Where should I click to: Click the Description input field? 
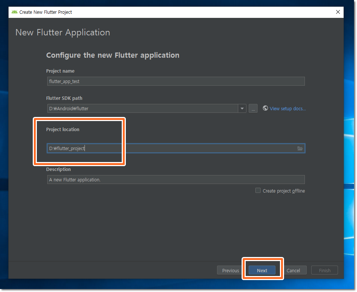coord(176,180)
